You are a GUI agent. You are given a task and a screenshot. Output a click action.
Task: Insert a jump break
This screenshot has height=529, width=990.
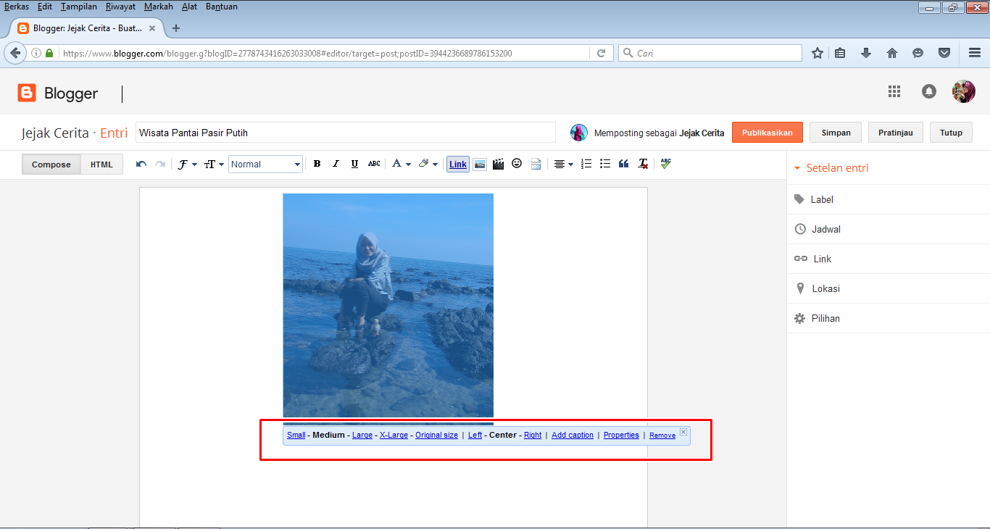coord(536,164)
